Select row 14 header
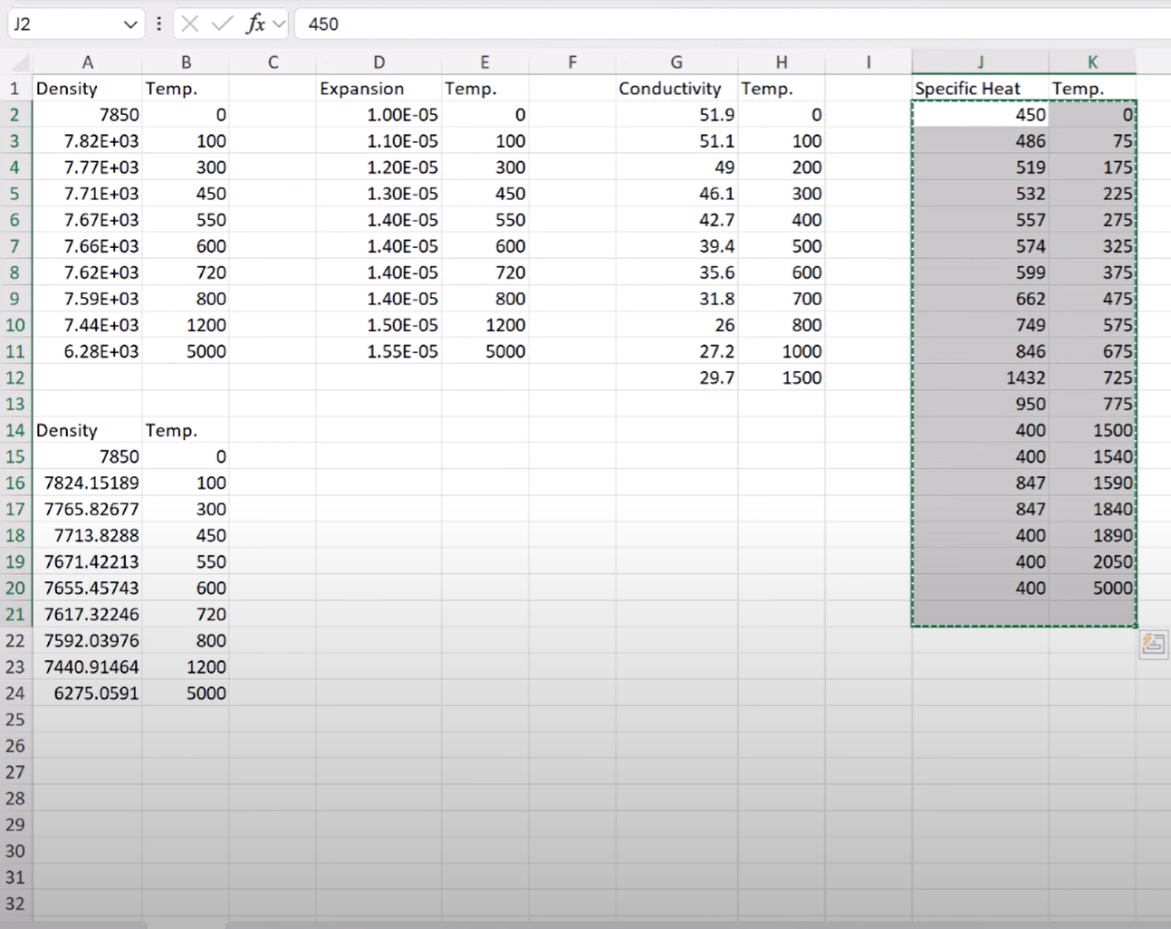 tap(15, 430)
